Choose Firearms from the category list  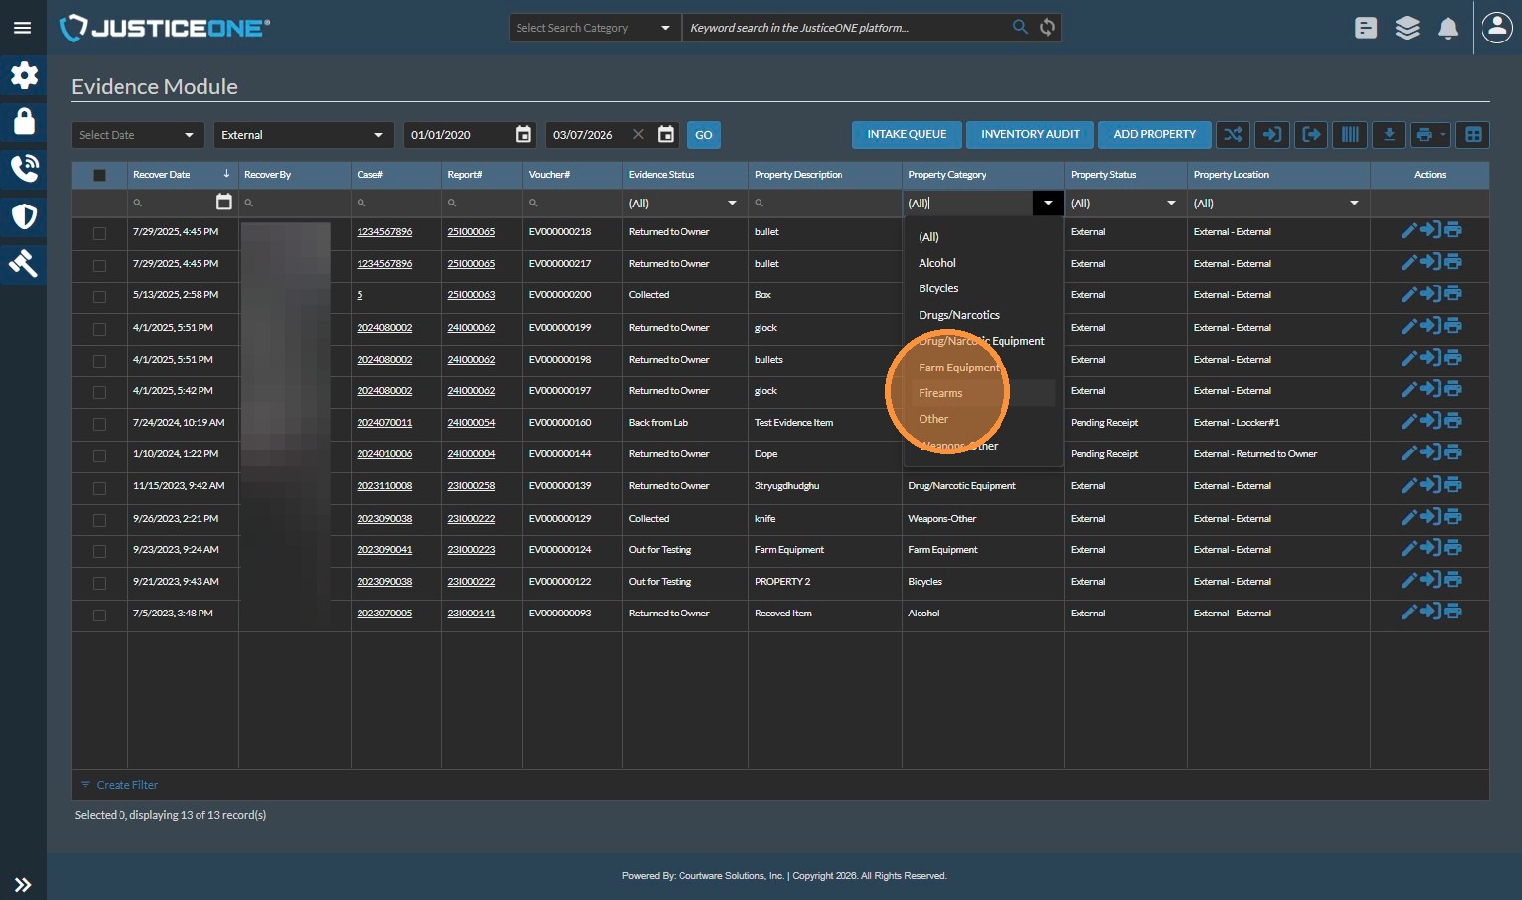(940, 393)
